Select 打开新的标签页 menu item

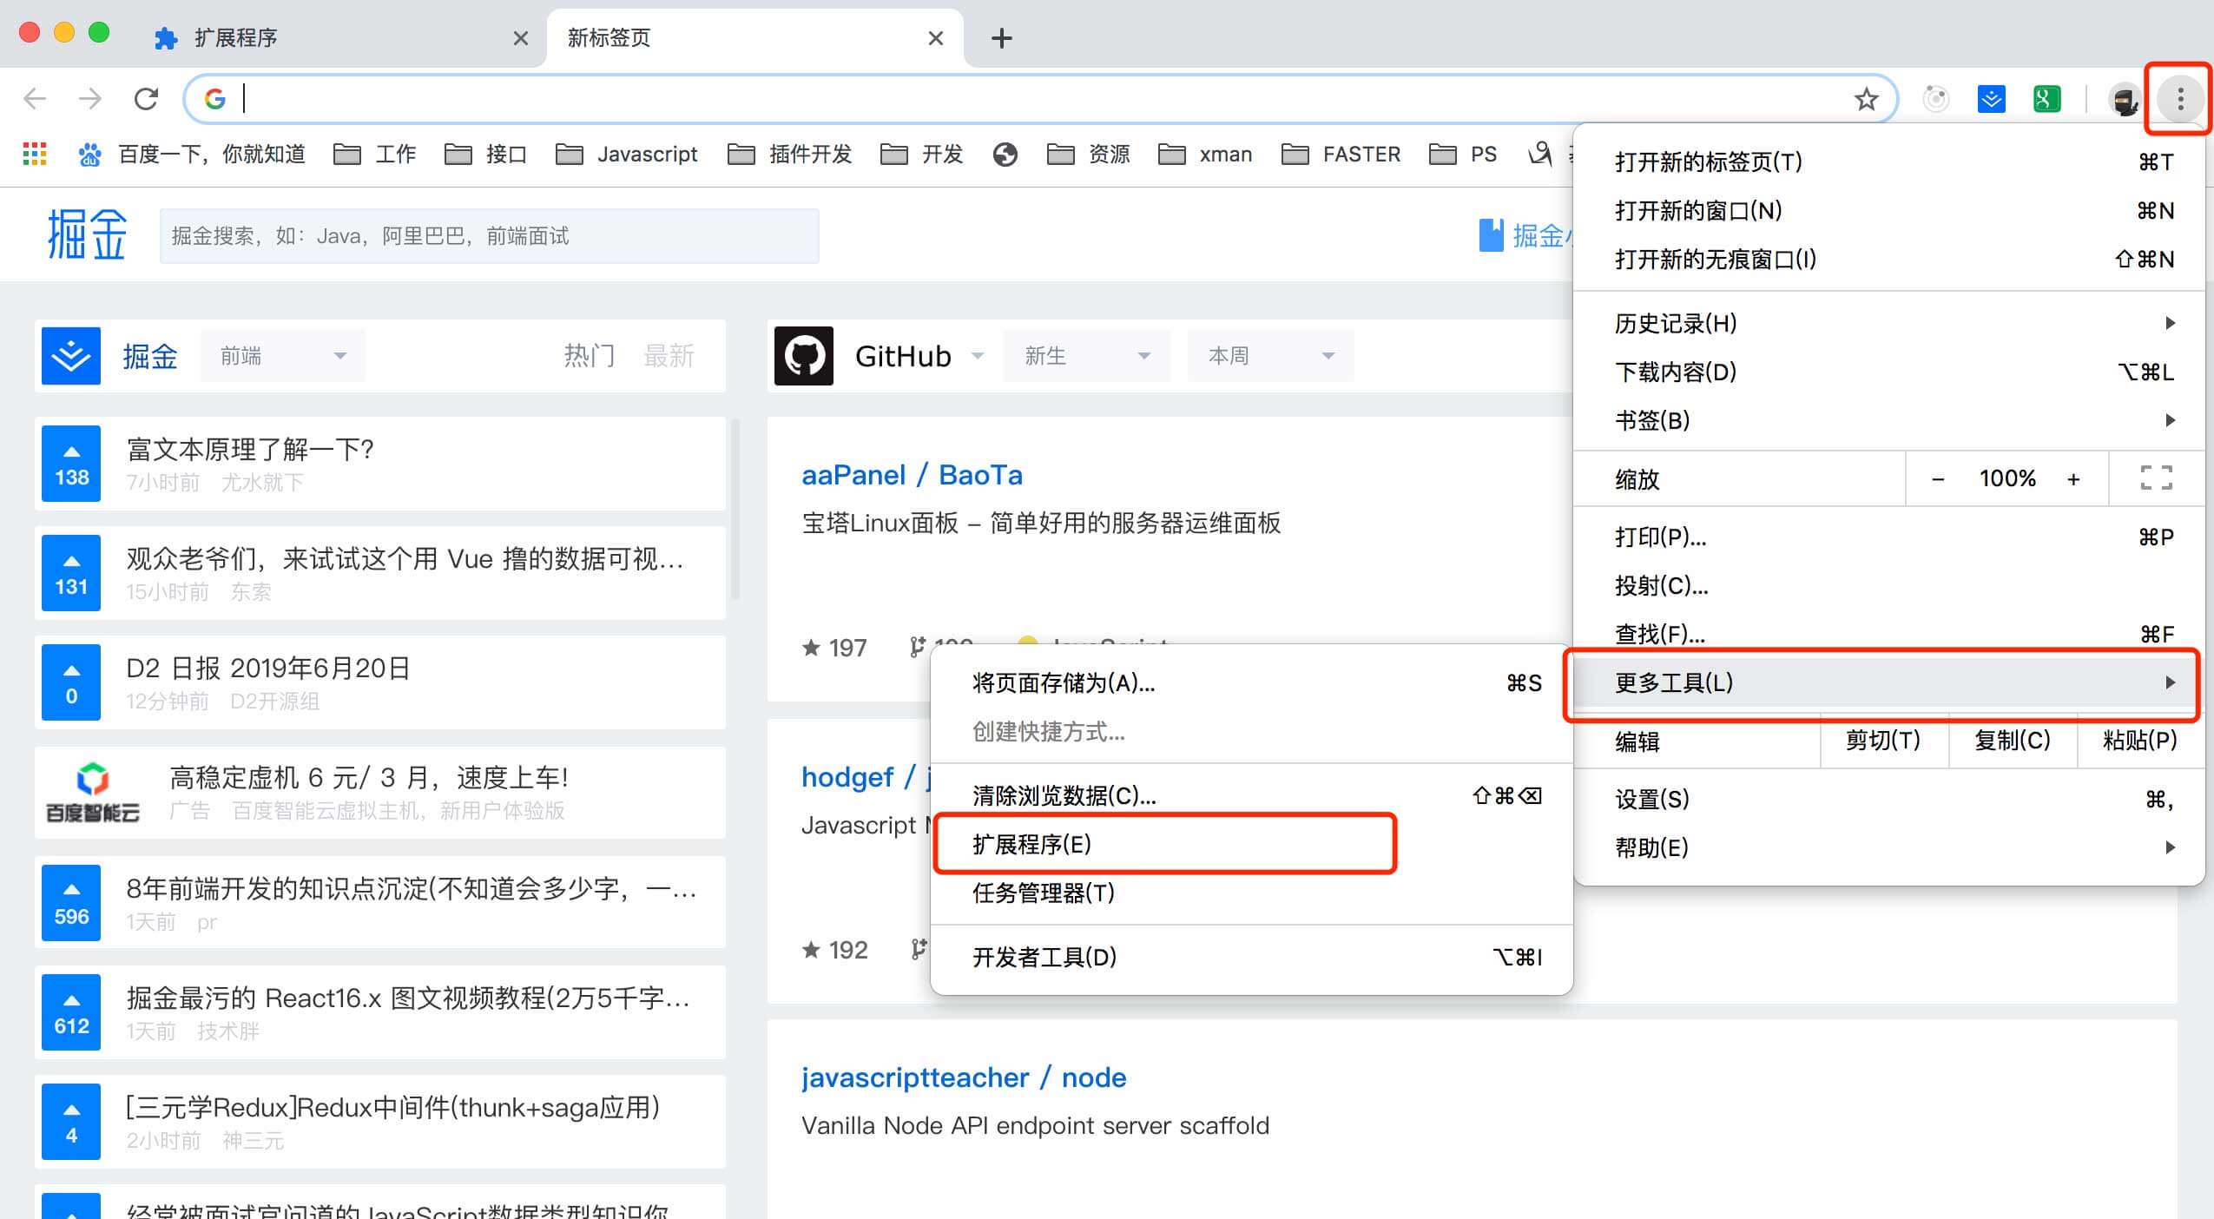1889,162
